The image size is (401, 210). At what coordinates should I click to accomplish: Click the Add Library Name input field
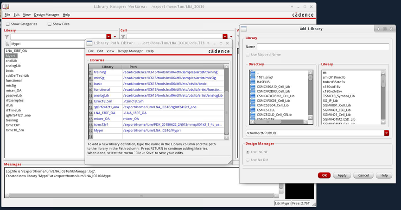(x=323, y=47)
